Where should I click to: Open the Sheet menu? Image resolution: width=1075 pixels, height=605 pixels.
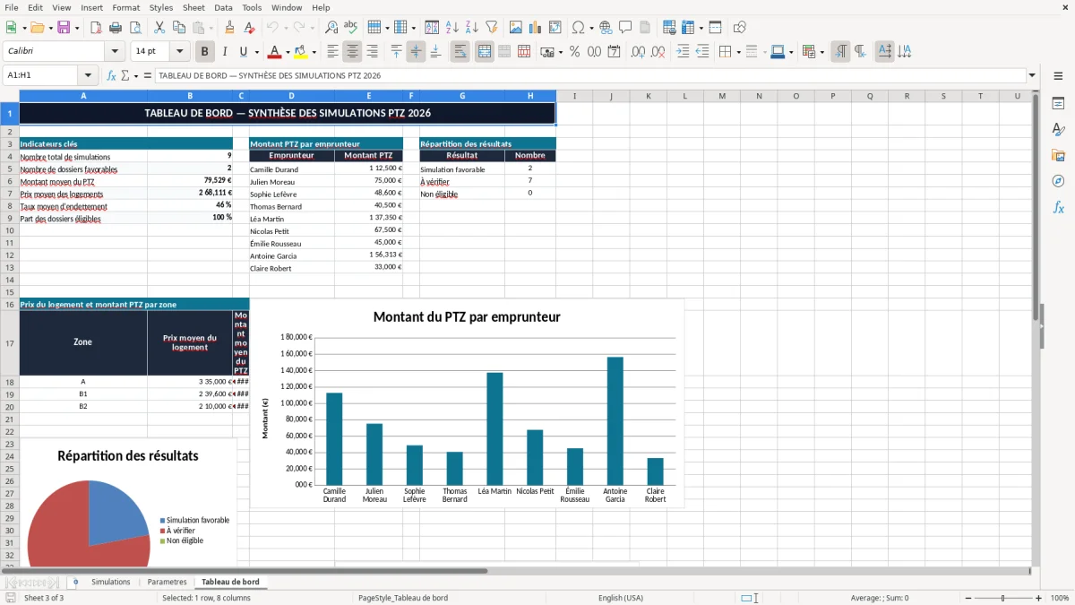point(193,7)
